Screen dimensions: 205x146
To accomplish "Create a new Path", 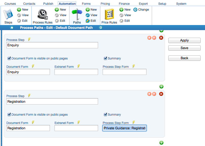I will [x=91, y=10].
